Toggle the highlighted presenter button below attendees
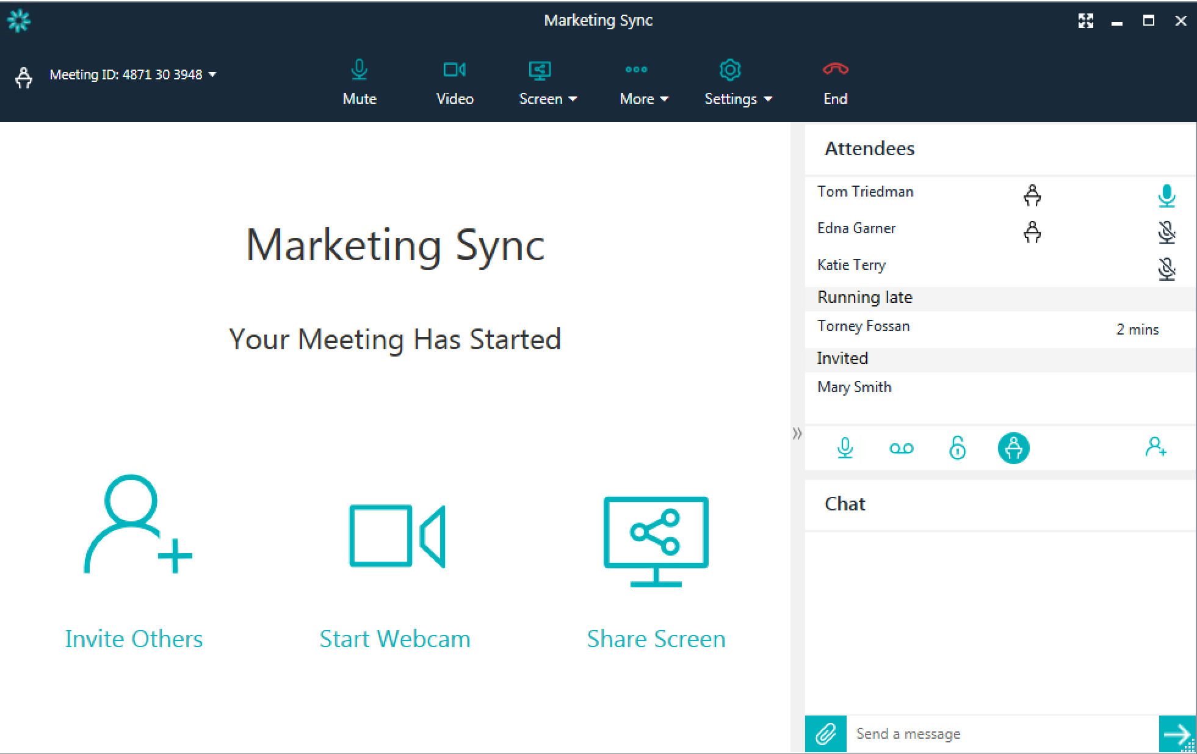 [x=1013, y=448]
